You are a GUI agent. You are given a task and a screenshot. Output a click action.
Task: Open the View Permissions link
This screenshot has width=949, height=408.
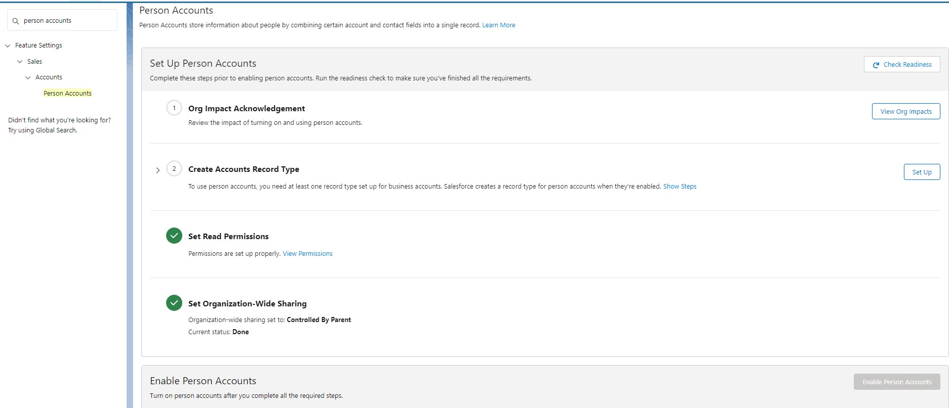[x=307, y=254]
